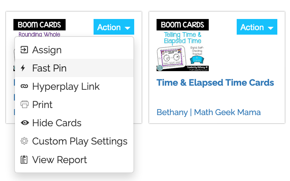Click the Telling Time & Elapsed Time thumbnail
The height and width of the screenshot is (181, 290).
[x=183, y=45]
